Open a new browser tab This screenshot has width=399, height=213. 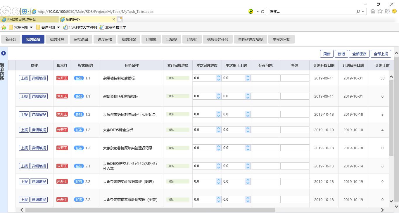(120, 19)
